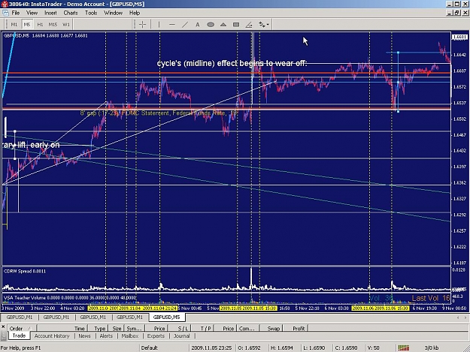Select the M1 timeframe button
This screenshot has width=470, height=352.
[14, 25]
